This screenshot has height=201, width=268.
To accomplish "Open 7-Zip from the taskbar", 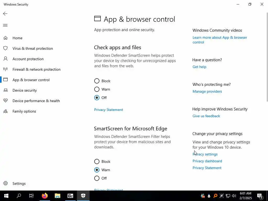I will [70, 196].
